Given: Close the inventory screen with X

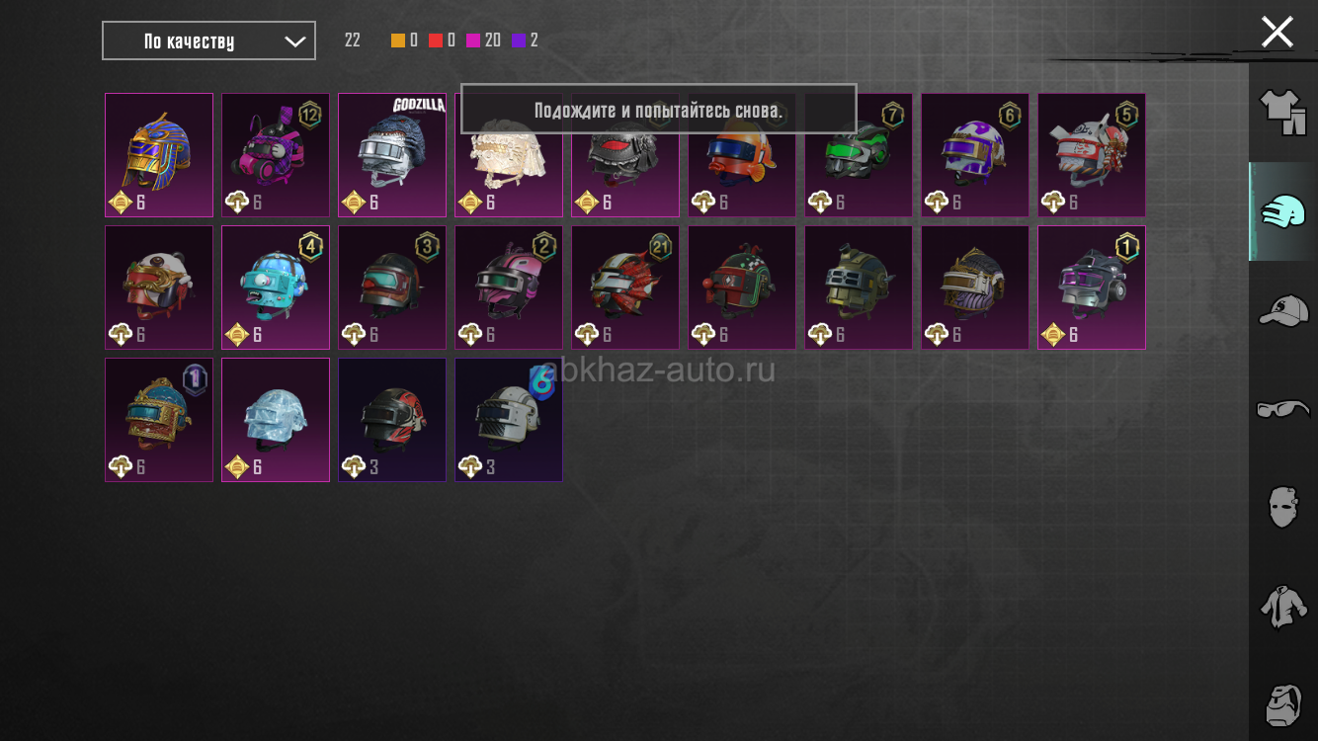Looking at the screenshot, I should [x=1277, y=32].
